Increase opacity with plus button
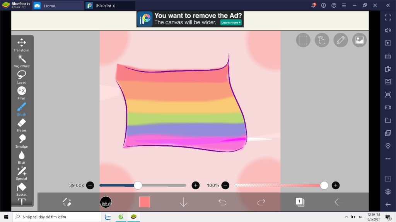This screenshot has height=222, width=396. [x=335, y=185]
